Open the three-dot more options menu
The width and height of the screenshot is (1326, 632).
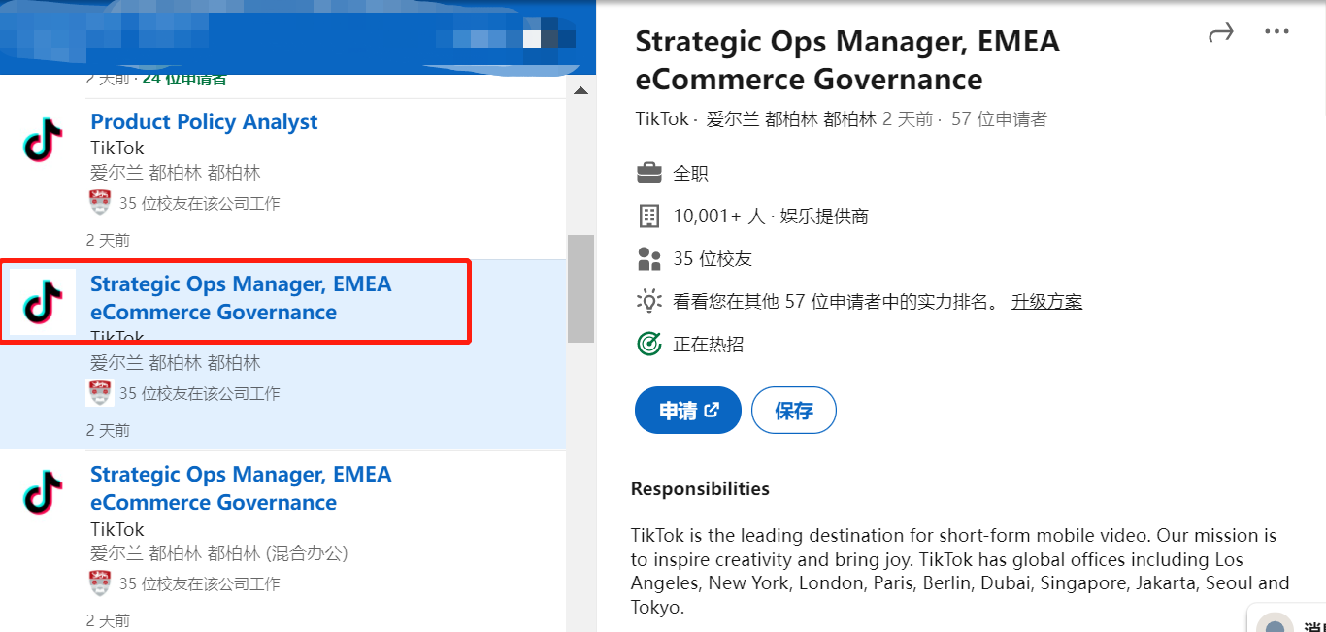pyautogui.click(x=1276, y=32)
